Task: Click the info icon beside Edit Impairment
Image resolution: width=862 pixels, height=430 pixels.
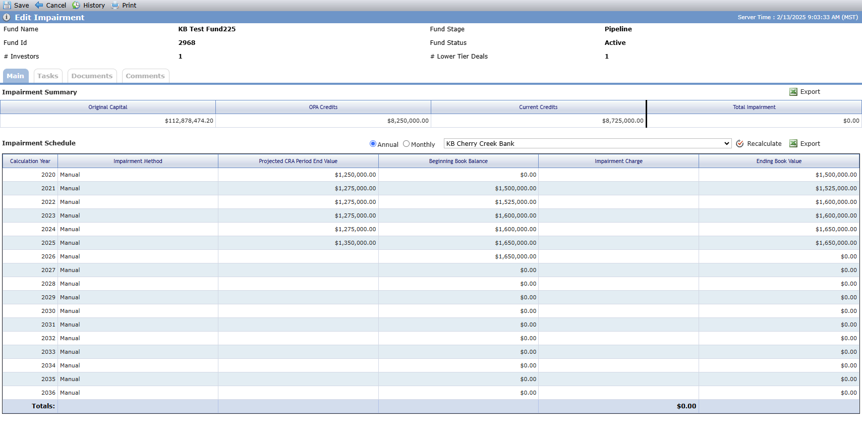Action: (x=7, y=17)
